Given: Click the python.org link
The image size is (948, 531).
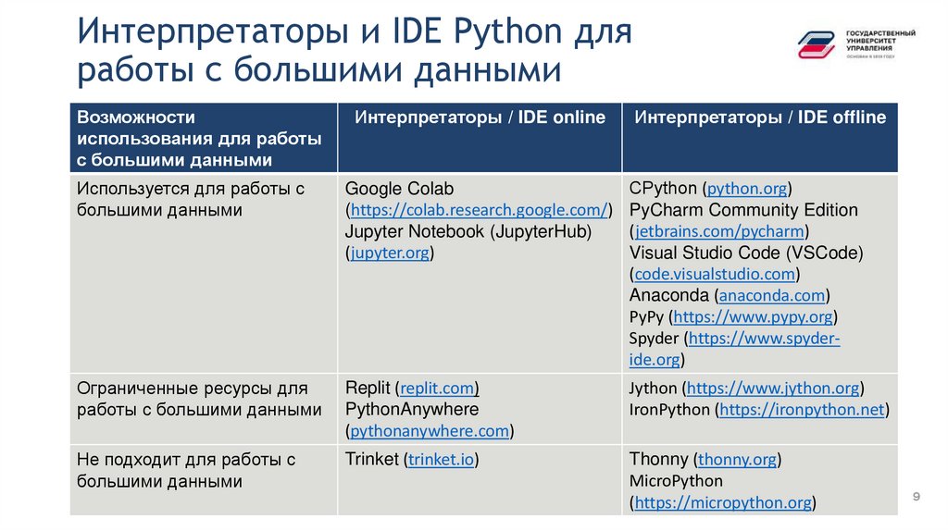Looking at the screenshot, I should pos(747,189).
